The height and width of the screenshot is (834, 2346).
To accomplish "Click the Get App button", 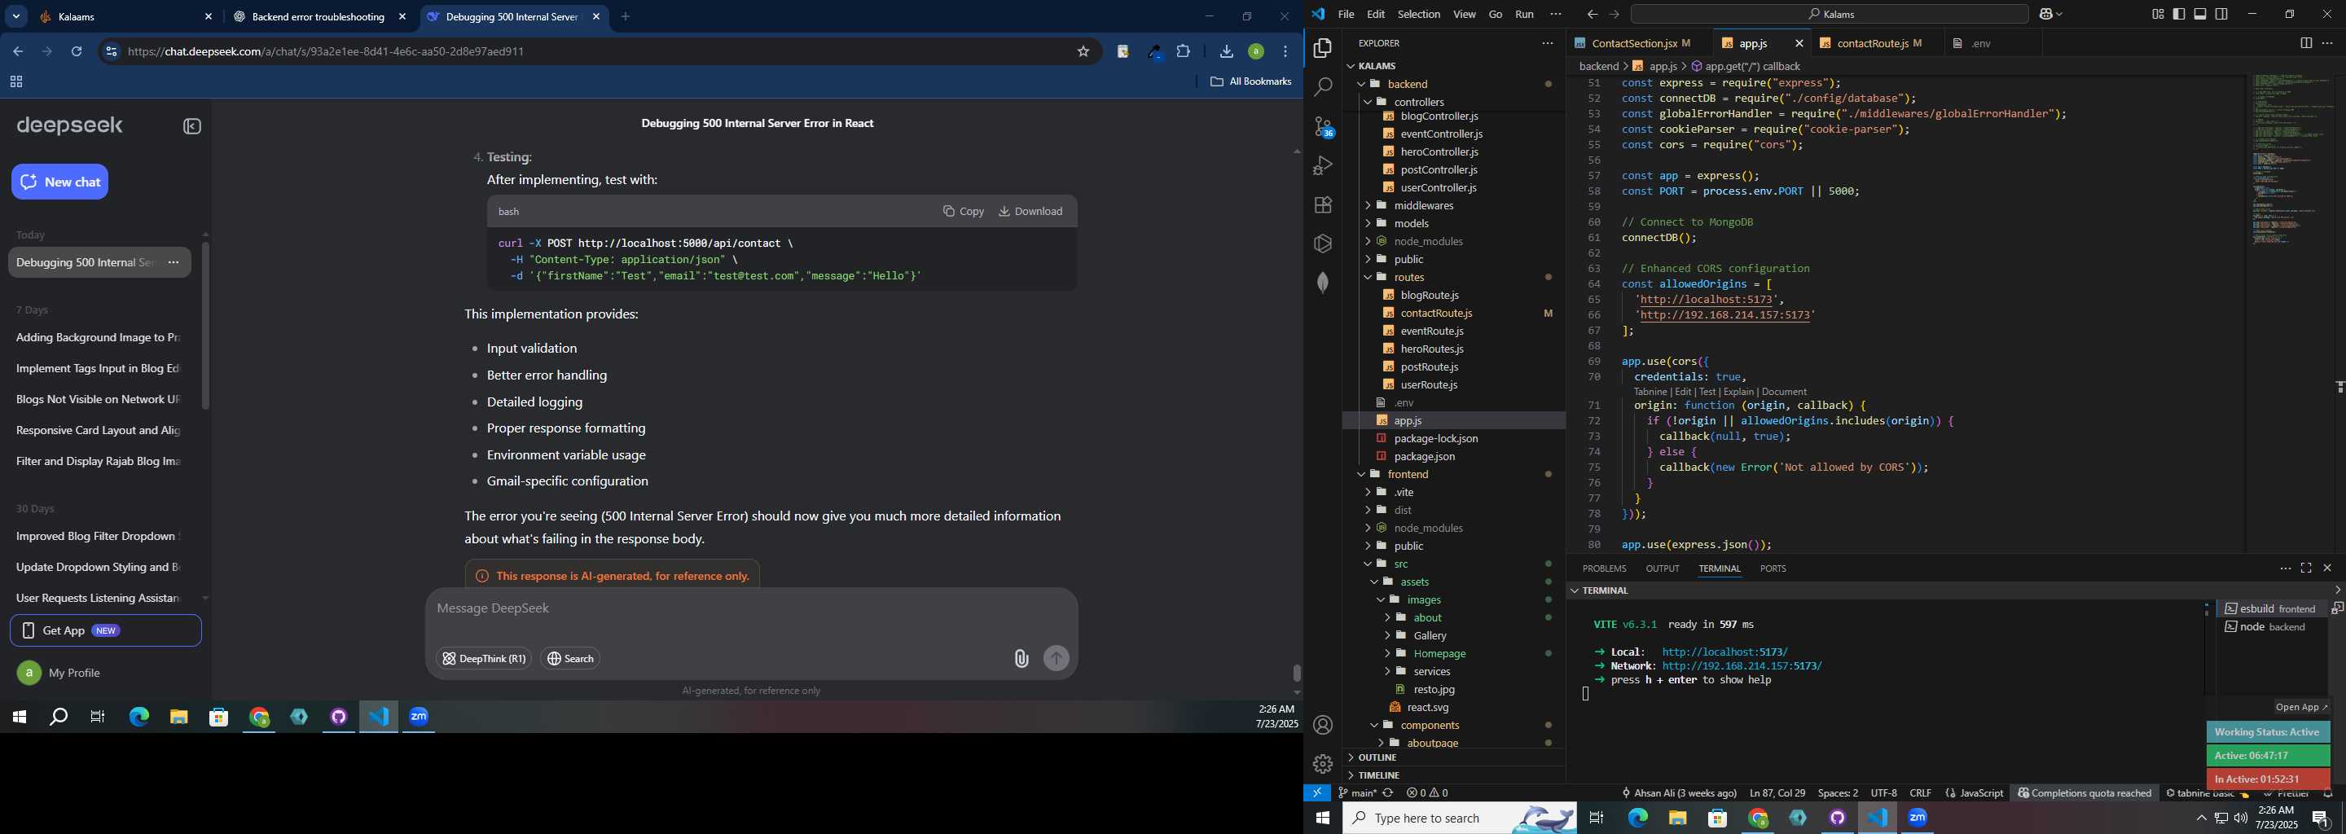I will coord(106,631).
